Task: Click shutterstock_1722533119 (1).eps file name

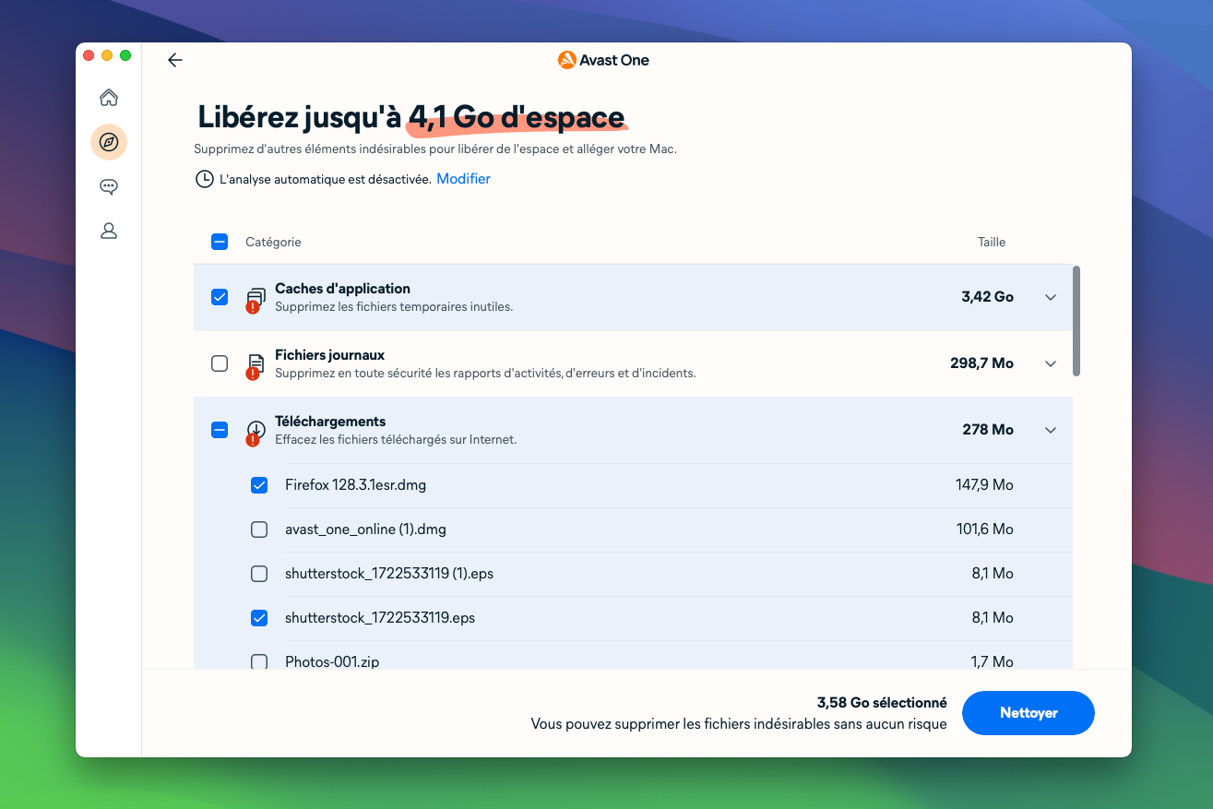Action: (389, 574)
